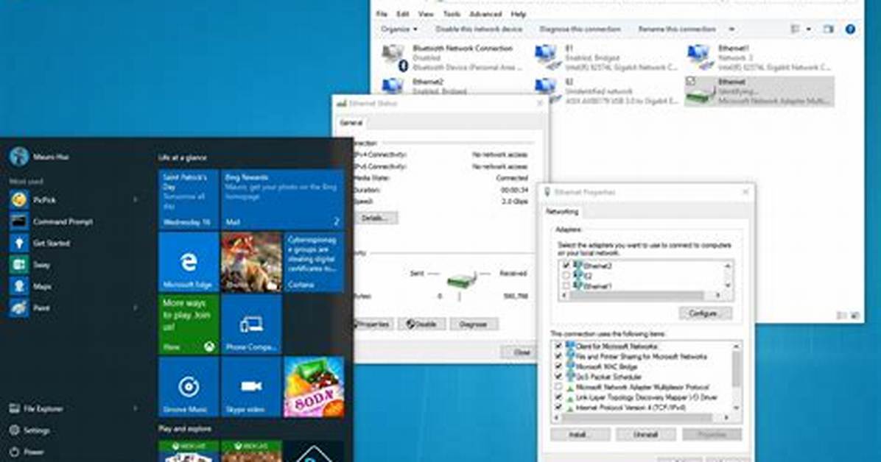The width and height of the screenshot is (881, 462).
Task: Open the photo tile in Start menu
Action: pos(251,262)
